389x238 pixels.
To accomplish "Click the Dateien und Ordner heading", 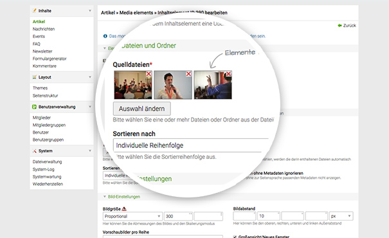I will click(149, 46).
